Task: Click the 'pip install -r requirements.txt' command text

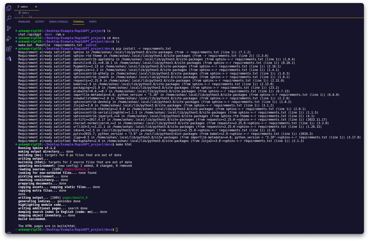Action: pos(143,49)
